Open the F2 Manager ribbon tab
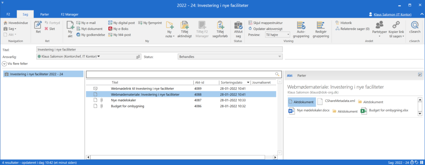This screenshot has height=165, width=425. 70,14
